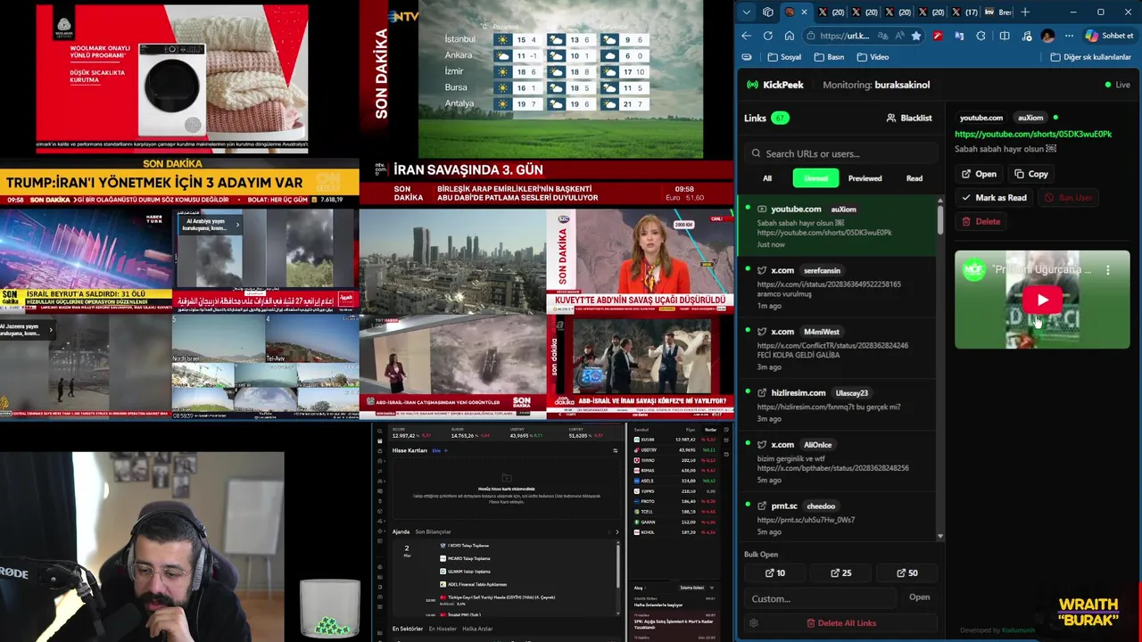The image size is (1142, 642).
Task: Click the Ban User button
Action: (x=1068, y=197)
